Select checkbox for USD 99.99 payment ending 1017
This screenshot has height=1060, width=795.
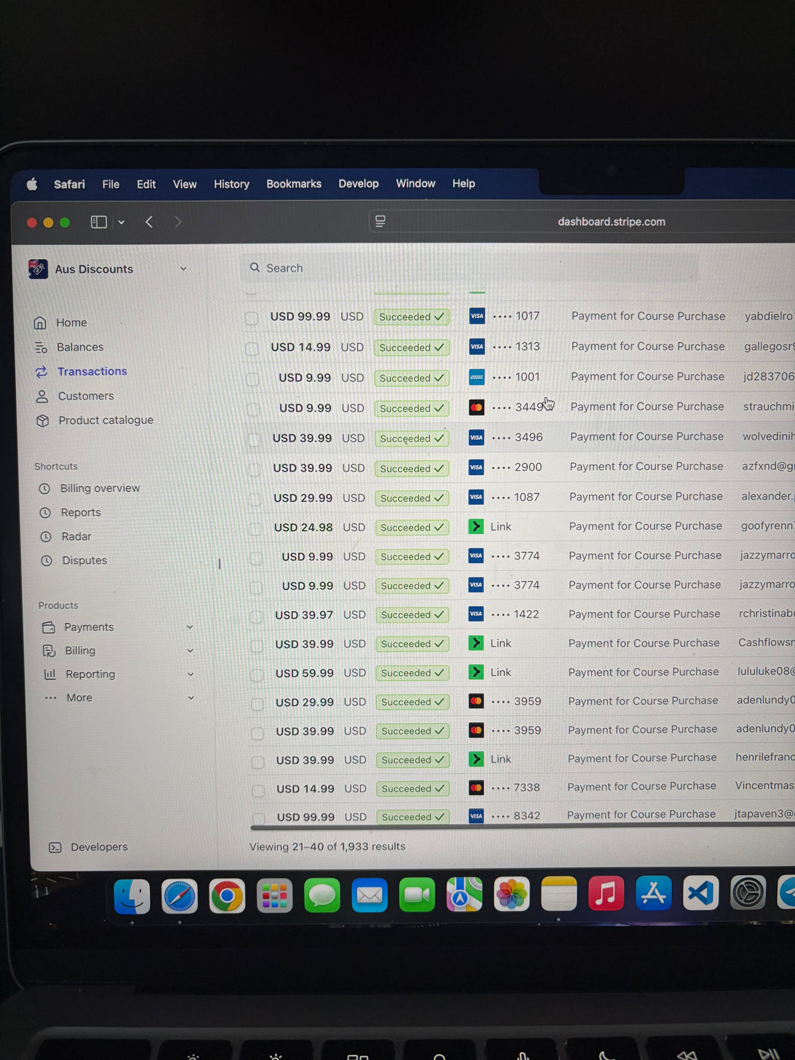251,318
